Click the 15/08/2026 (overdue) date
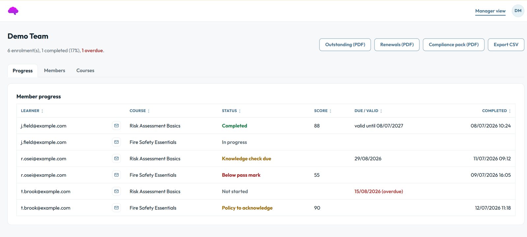Screen dimensions: 527x237 click(379, 192)
